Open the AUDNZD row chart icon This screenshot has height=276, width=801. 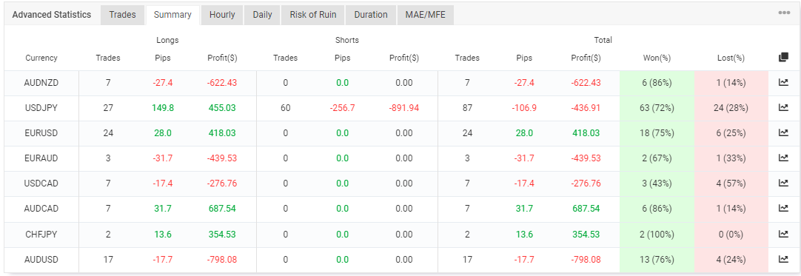click(783, 83)
